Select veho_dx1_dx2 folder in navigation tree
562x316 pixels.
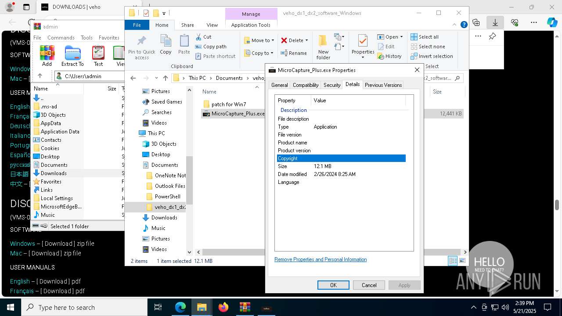tap(166, 207)
